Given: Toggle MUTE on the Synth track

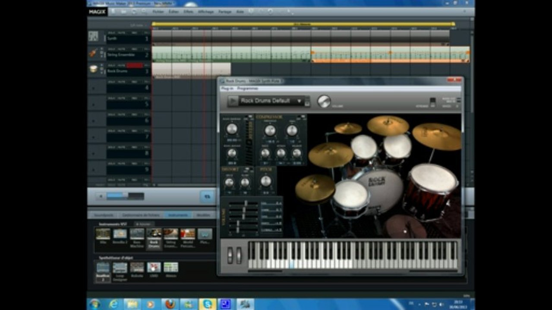Looking at the screenshot, I should (x=121, y=33).
